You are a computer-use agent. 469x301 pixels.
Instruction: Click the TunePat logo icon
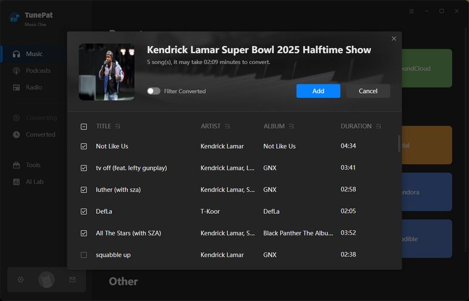15,18
